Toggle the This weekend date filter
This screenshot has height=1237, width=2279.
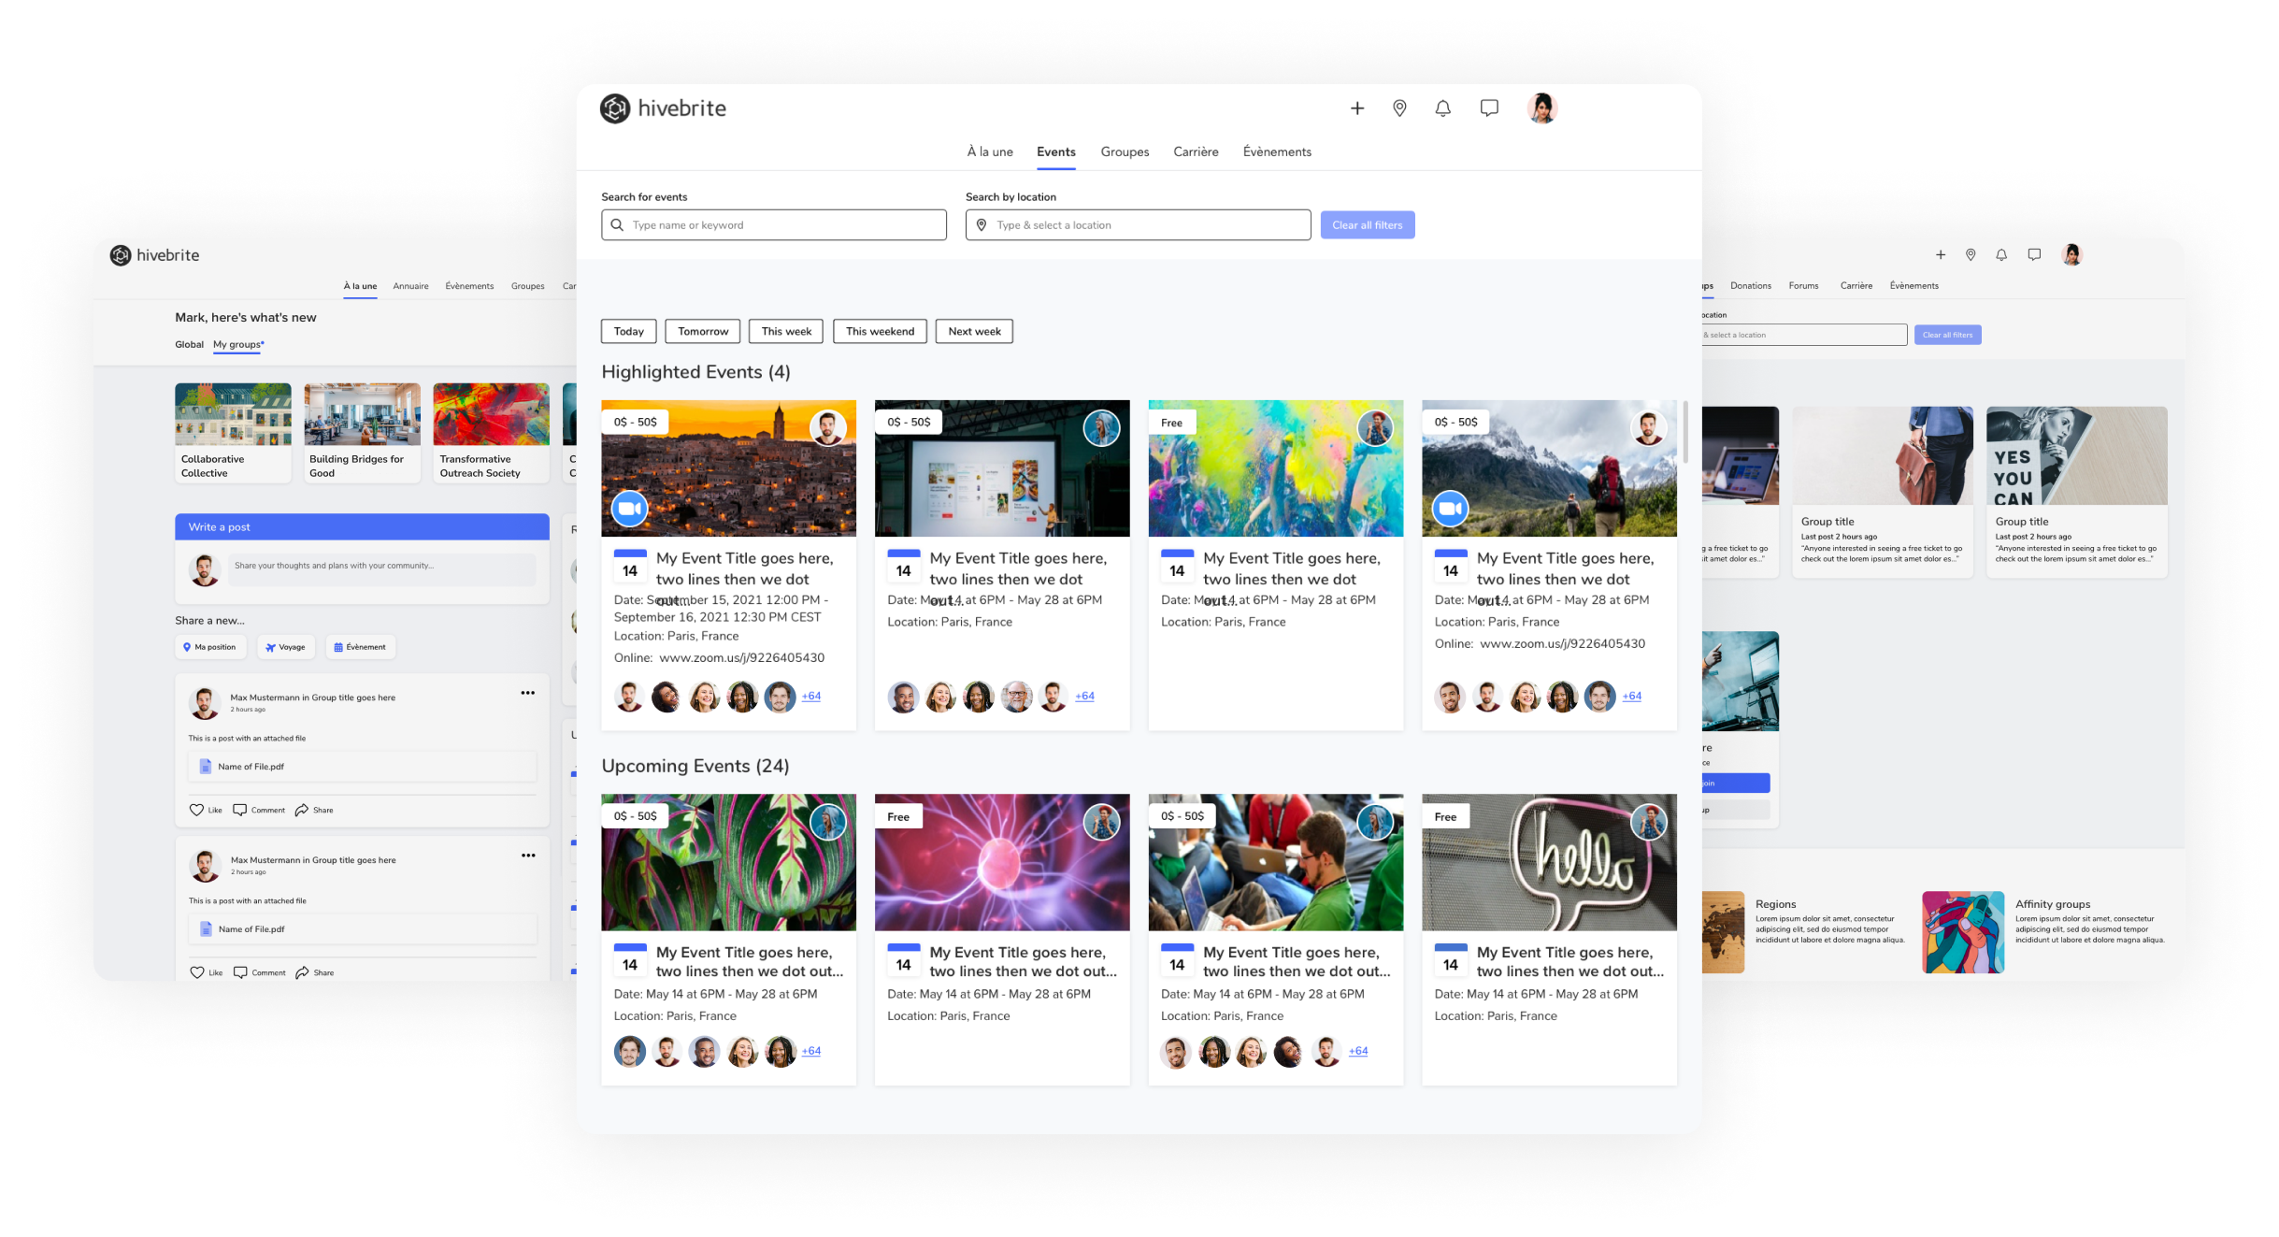tap(880, 331)
